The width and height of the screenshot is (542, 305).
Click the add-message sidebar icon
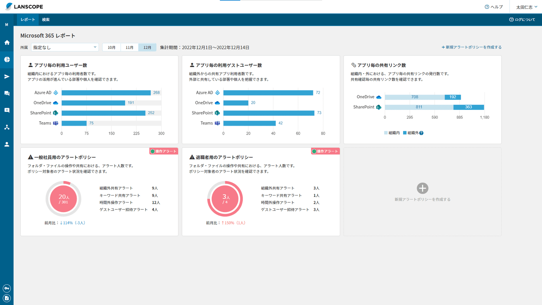pos(7,110)
